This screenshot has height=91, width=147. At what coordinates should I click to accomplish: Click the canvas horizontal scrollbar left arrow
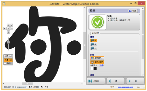pos(4,83)
